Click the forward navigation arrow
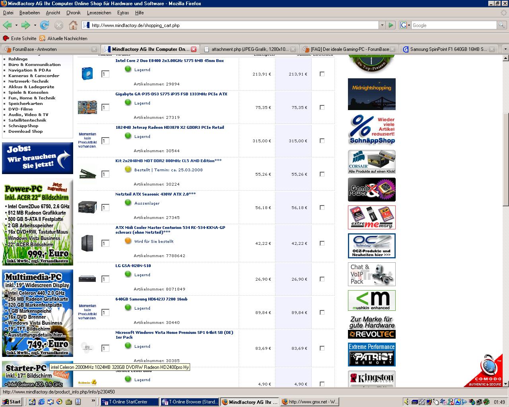This screenshot has height=407, width=509. pos(26,25)
